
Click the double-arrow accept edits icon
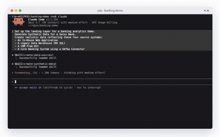pyautogui.click(x=16, y=88)
